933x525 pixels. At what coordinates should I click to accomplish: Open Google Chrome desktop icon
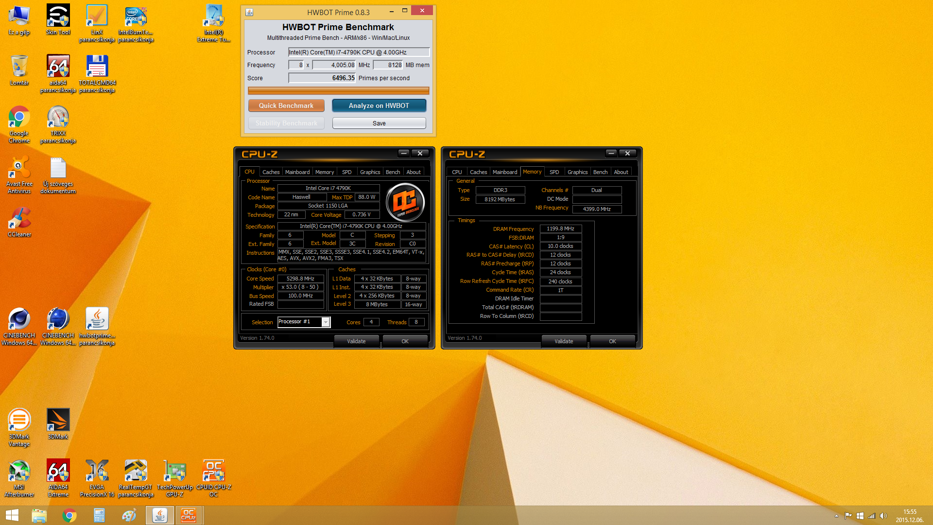(19, 124)
